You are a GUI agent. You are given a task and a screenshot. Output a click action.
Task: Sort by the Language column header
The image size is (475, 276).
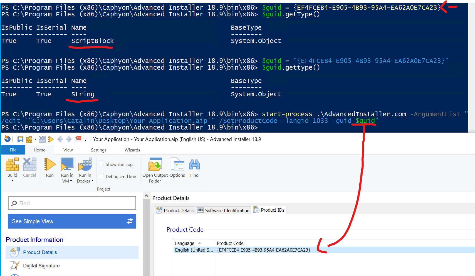(x=194, y=243)
